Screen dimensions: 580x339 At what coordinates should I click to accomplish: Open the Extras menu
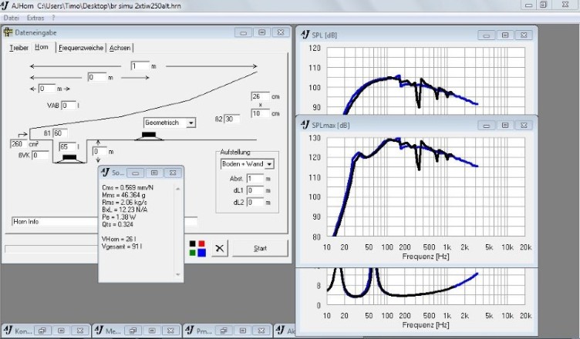click(x=35, y=18)
